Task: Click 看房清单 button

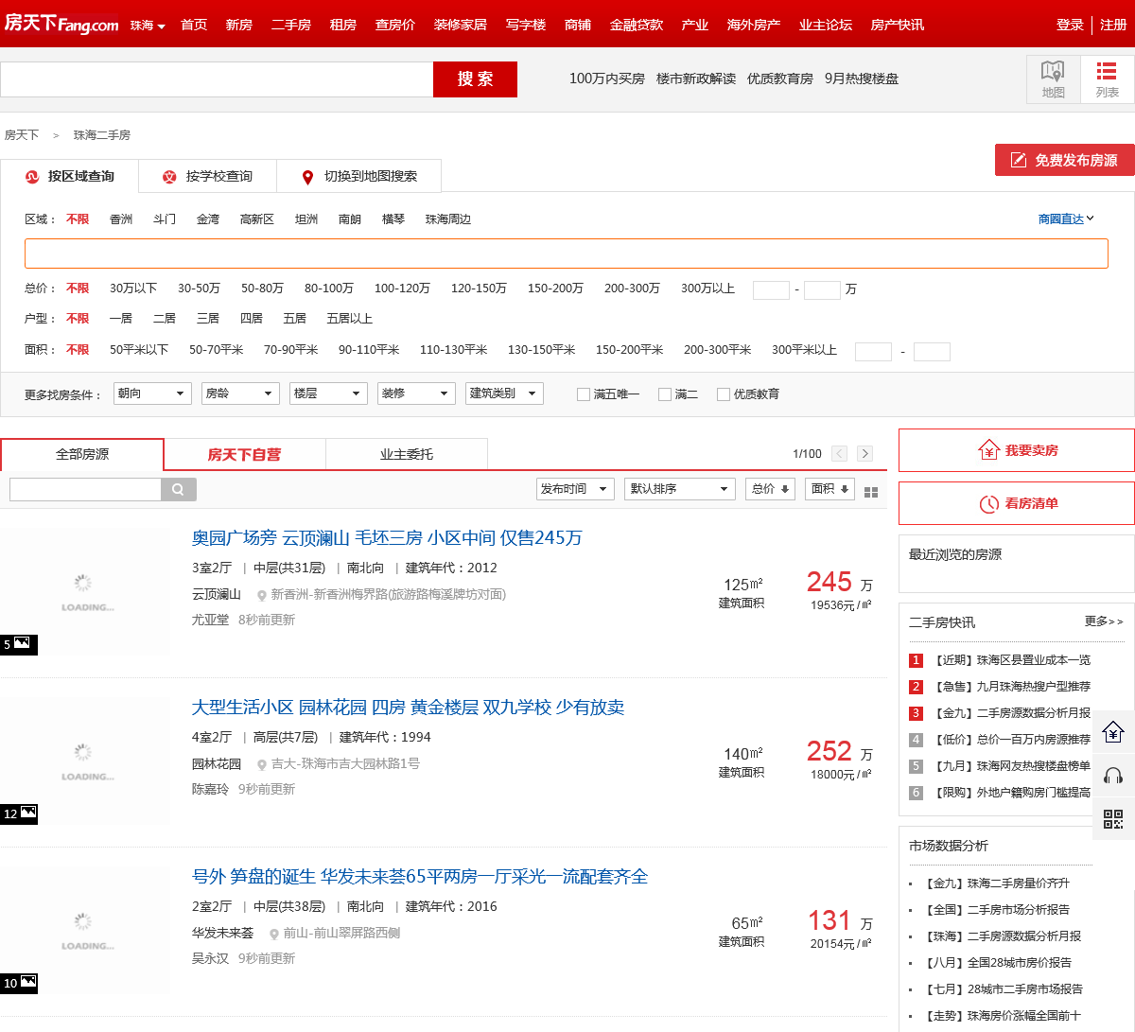Action: [x=1017, y=503]
